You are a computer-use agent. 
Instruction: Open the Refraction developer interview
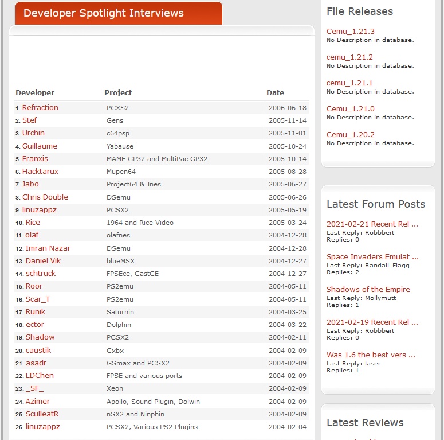40,108
